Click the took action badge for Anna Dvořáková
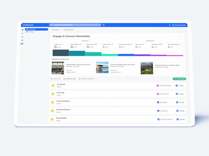The width and height of the screenshot is (209, 156). pyautogui.click(x=162, y=103)
